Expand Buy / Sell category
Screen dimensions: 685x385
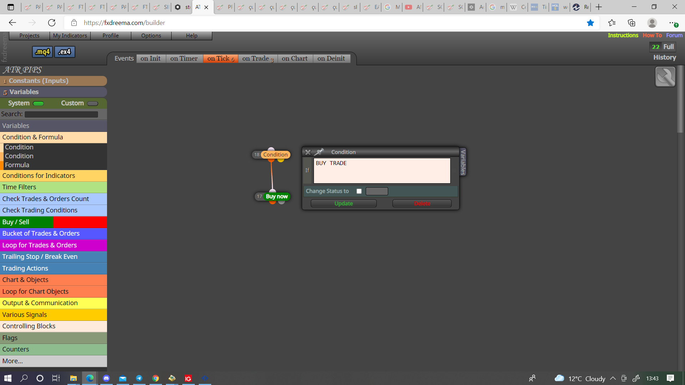[54, 222]
